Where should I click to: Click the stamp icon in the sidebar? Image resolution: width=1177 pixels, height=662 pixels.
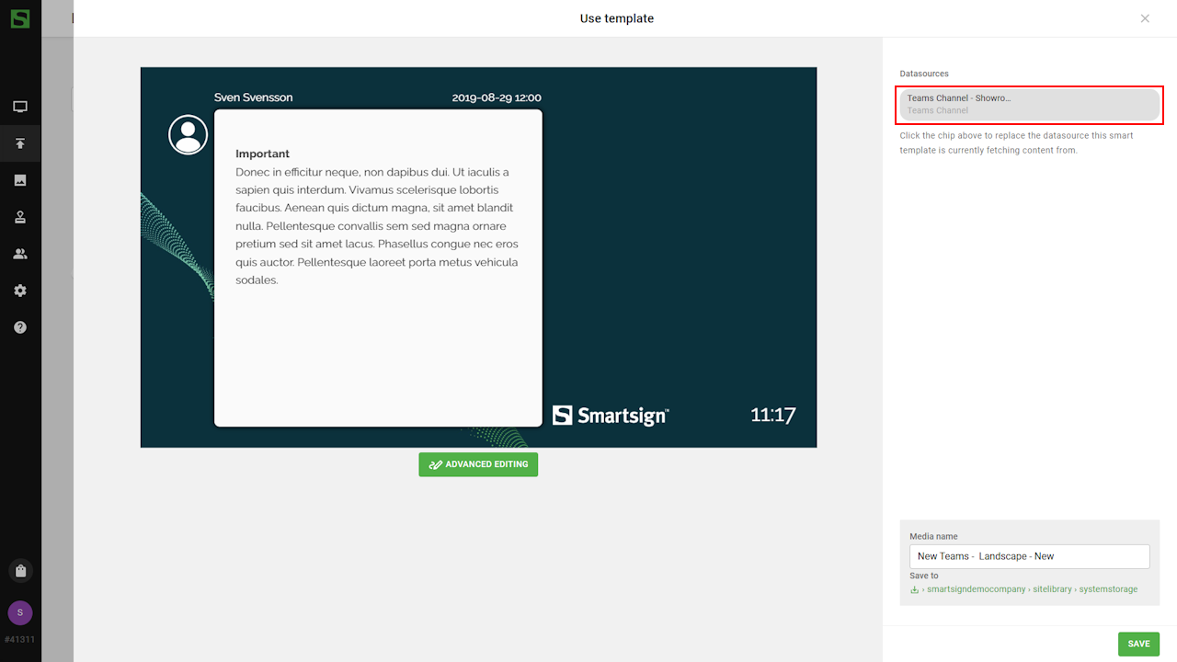pos(20,217)
